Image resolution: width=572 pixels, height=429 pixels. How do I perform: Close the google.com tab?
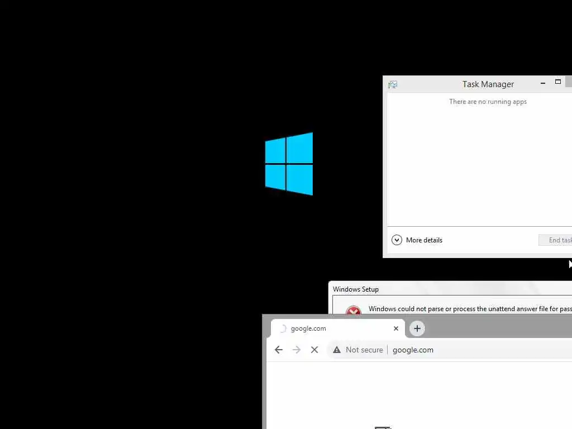[x=396, y=328]
